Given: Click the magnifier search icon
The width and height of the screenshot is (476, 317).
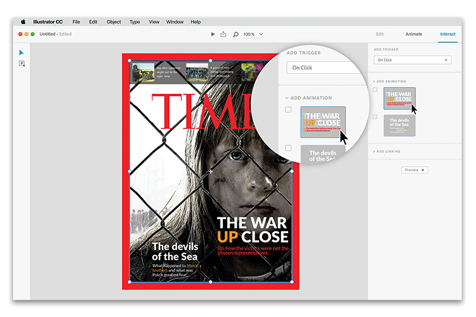Looking at the screenshot, I should pos(235,34).
